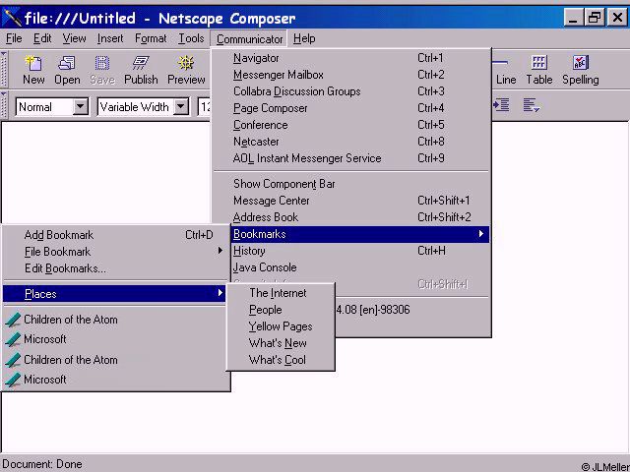Screen dimensions: 630x472
Task: Select Messenger Mailbox menu item
Action: (x=350, y=75)
